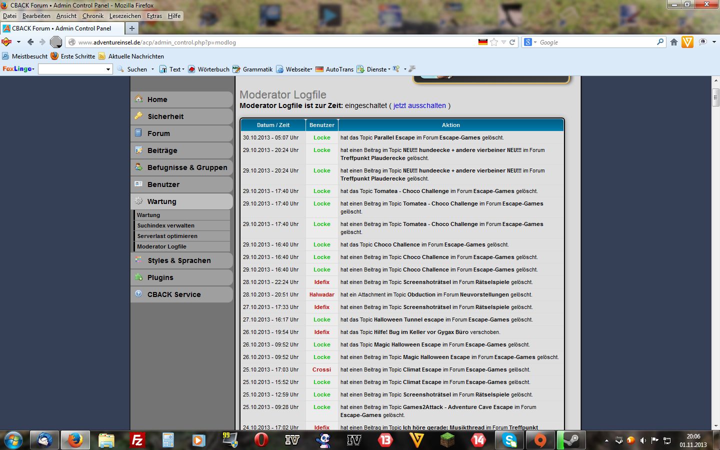Bookmark page with the star icon
This screenshot has height=450, width=720.
click(494, 42)
